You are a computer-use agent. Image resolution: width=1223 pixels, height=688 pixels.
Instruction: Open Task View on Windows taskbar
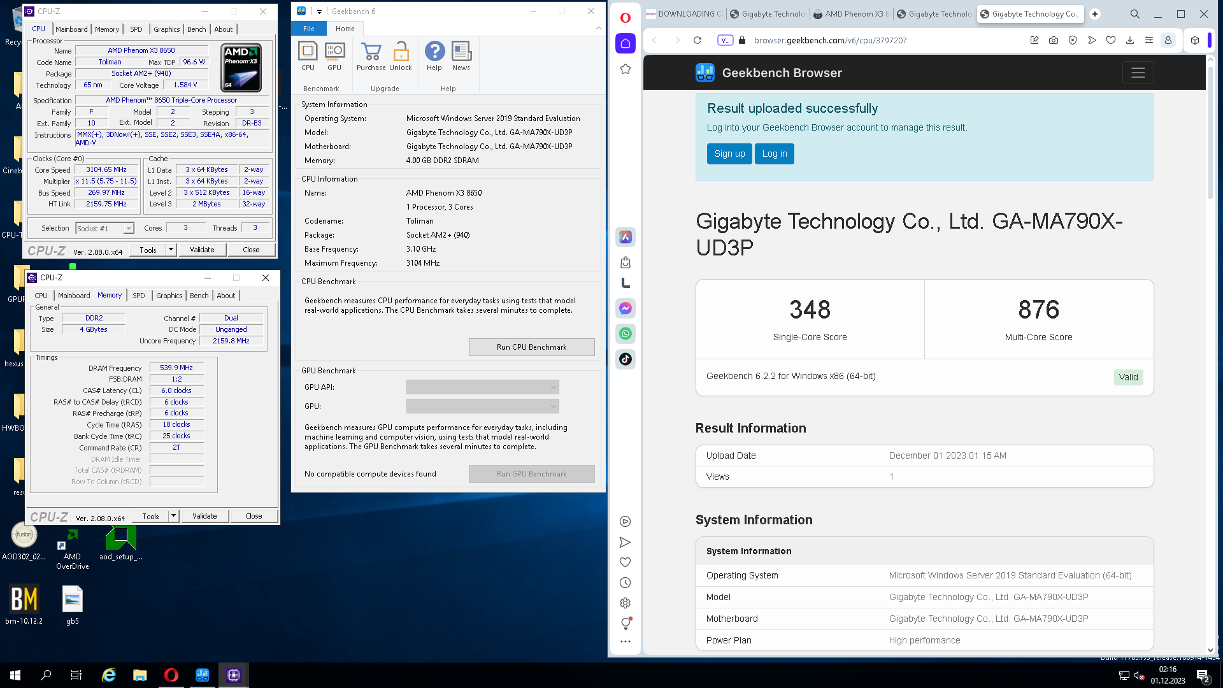point(76,675)
